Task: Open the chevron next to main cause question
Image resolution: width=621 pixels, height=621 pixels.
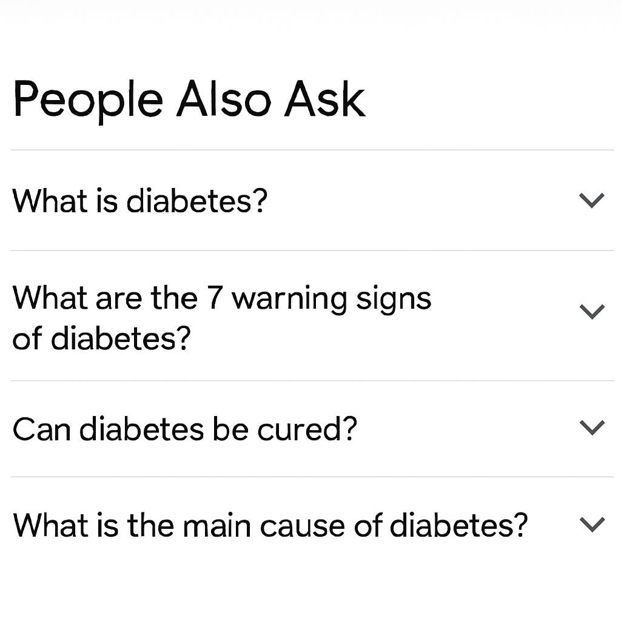Action: pyautogui.click(x=592, y=525)
